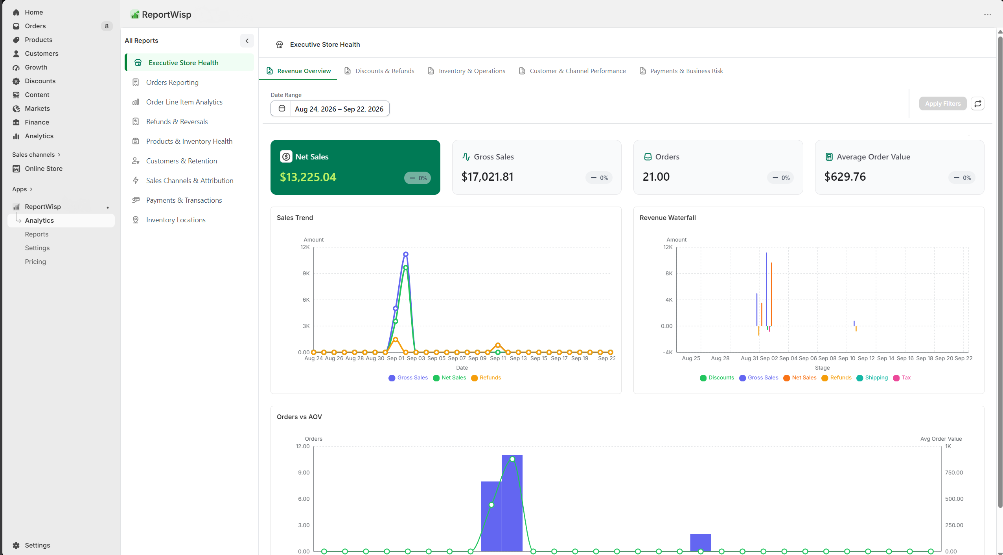Open Products & Inventory Health report
The height and width of the screenshot is (555, 1003).
pyautogui.click(x=189, y=141)
